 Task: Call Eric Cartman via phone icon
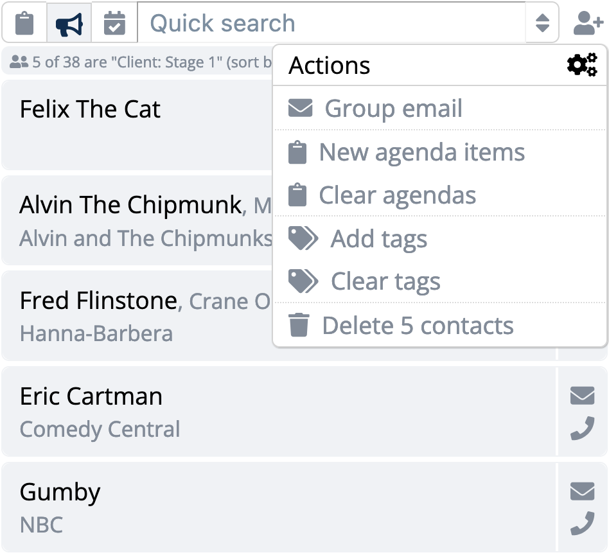582,428
